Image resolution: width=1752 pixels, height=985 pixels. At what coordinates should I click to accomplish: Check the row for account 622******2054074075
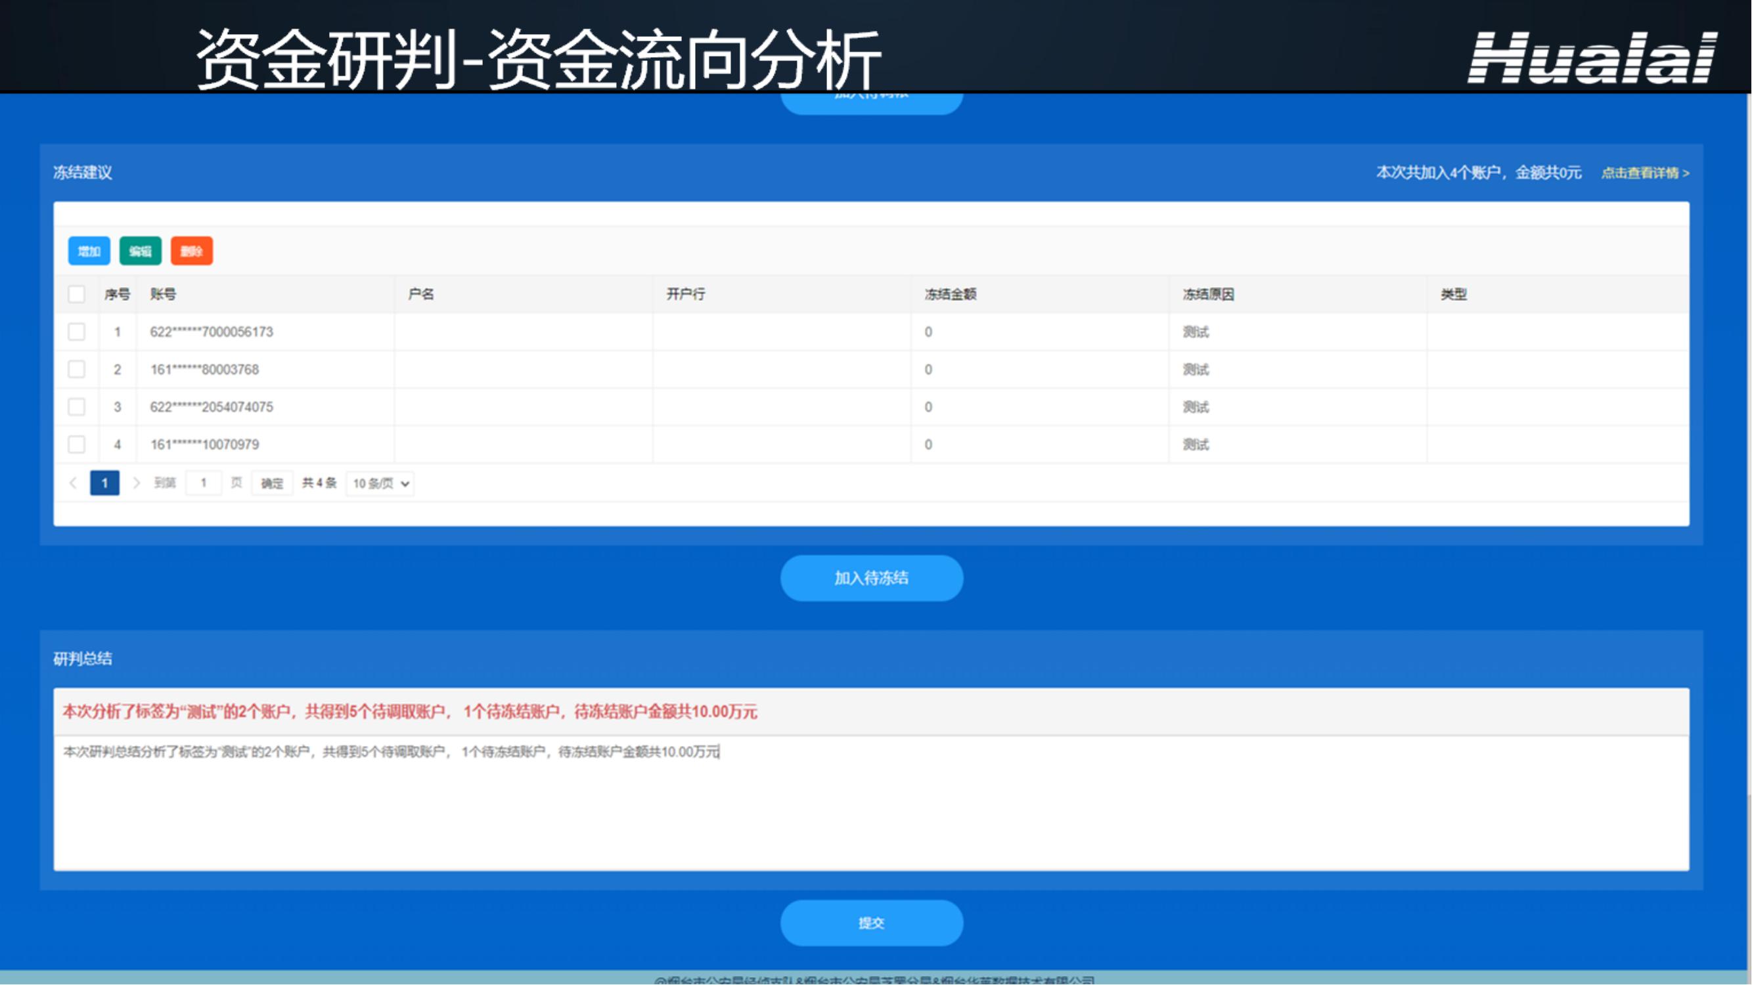click(77, 406)
